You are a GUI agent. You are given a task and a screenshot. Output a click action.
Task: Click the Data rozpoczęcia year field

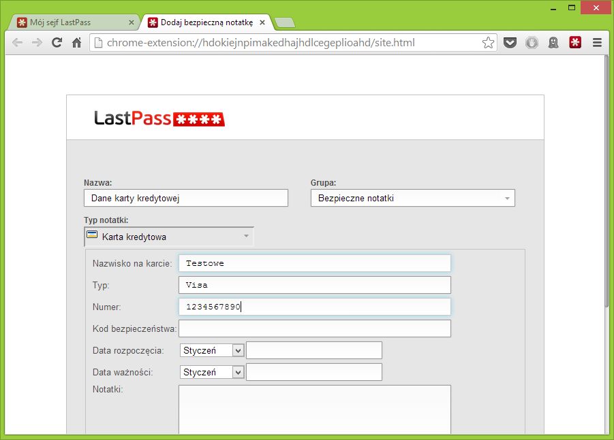coord(314,350)
